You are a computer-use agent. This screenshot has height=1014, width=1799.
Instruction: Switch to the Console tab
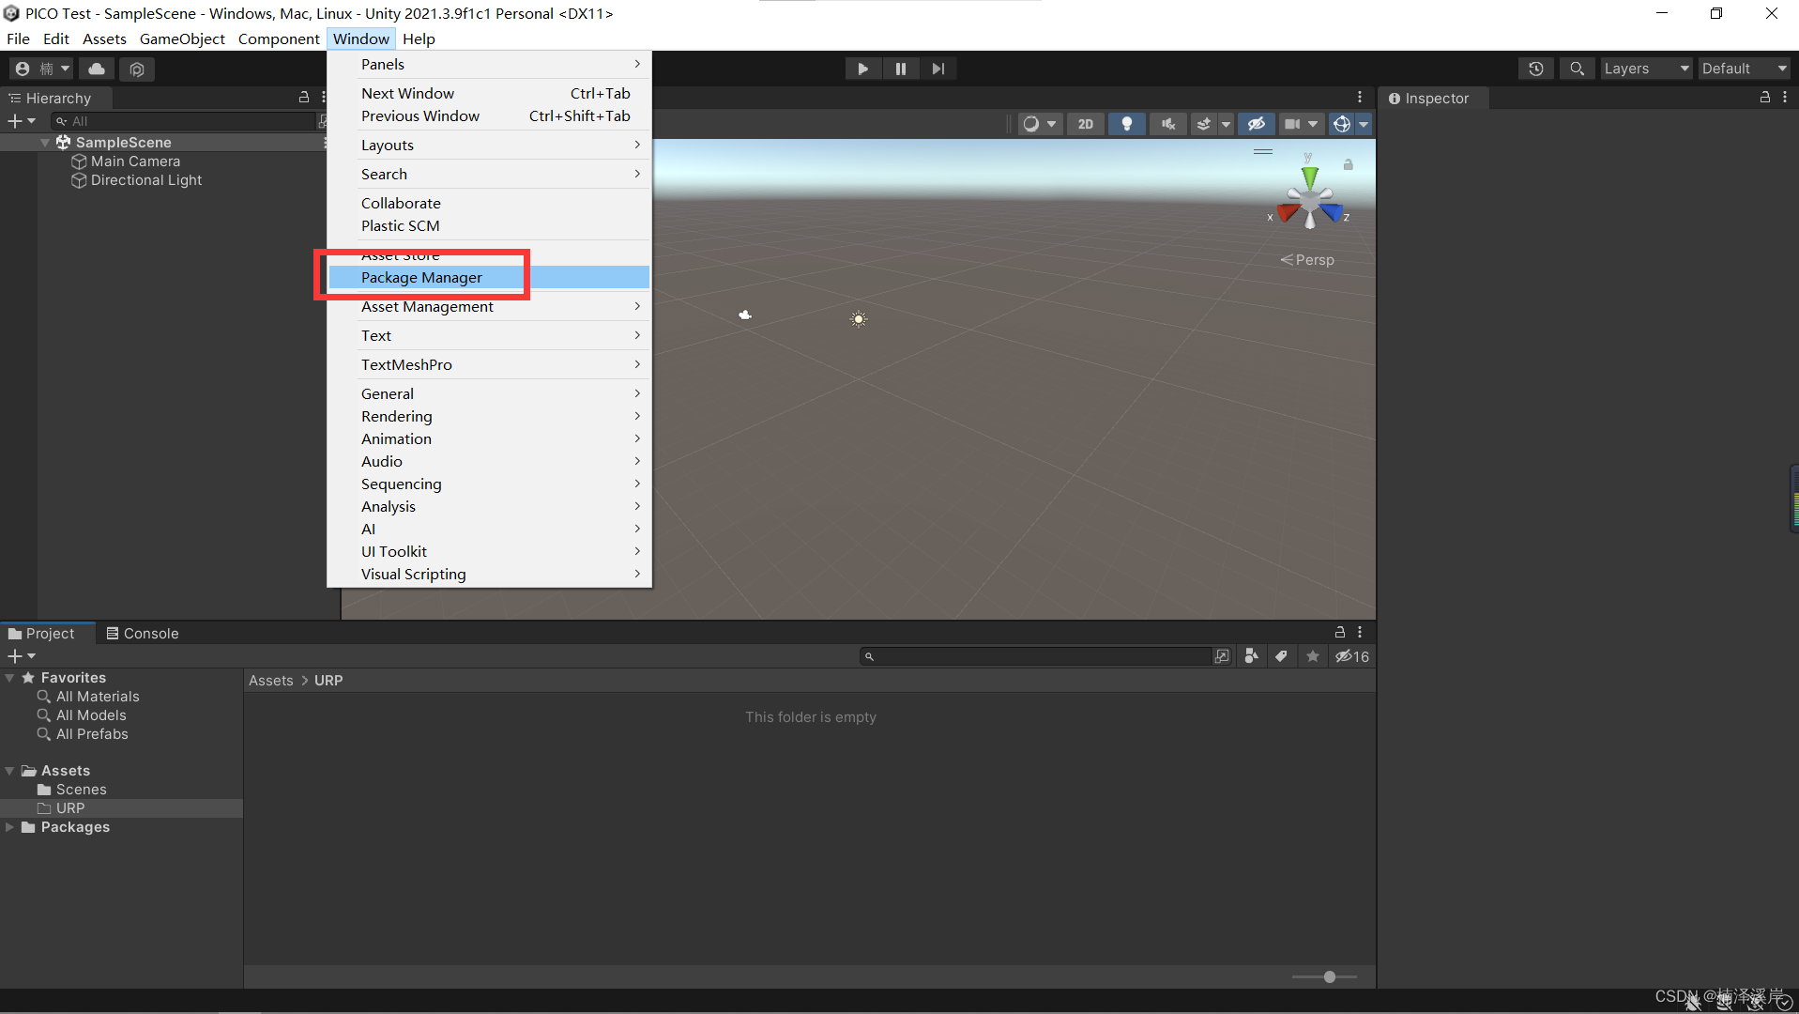[x=143, y=634]
